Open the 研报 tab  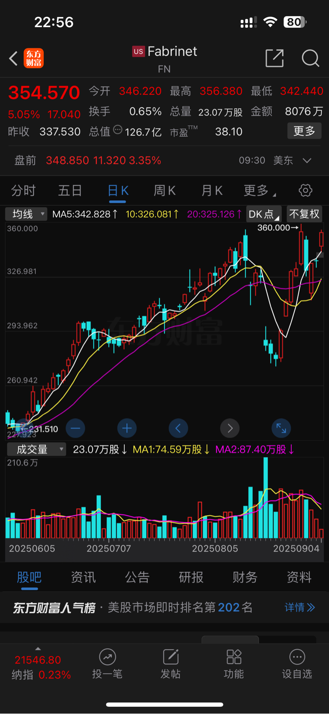click(191, 577)
